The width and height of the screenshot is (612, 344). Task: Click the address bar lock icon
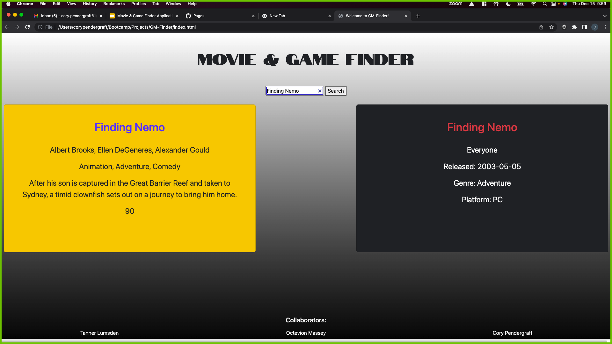pyautogui.click(x=40, y=27)
